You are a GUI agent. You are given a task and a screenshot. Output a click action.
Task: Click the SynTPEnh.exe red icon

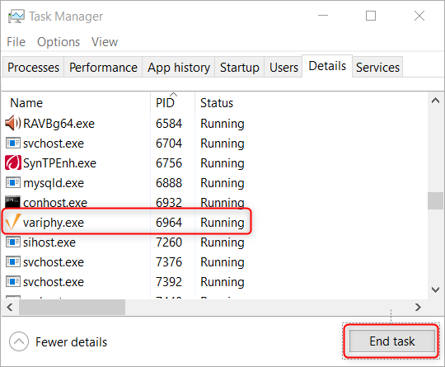pos(12,162)
